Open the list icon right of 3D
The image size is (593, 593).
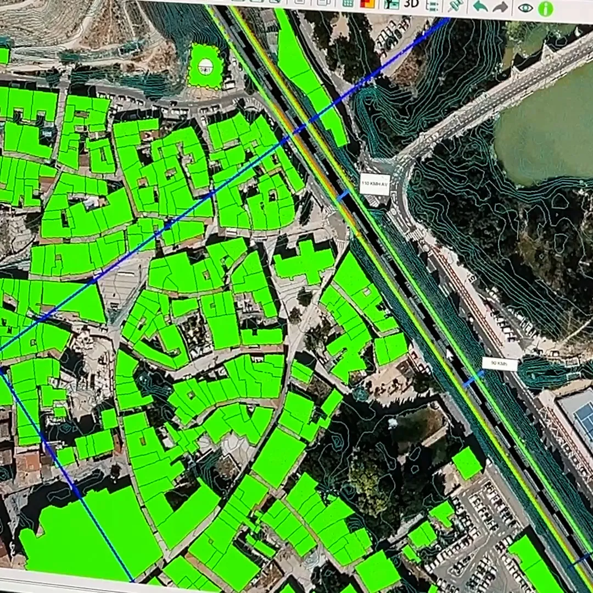(432, 5)
